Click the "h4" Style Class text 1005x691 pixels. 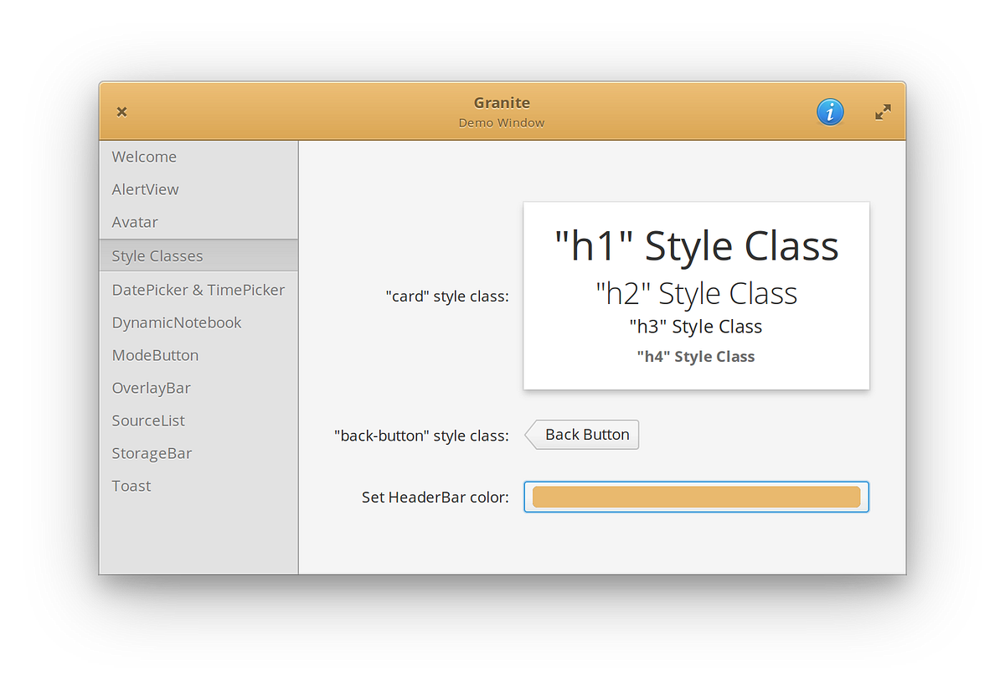(696, 357)
